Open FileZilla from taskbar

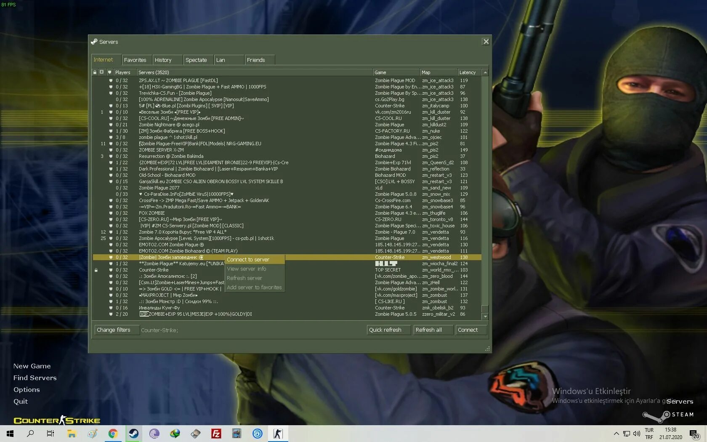pyautogui.click(x=216, y=434)
